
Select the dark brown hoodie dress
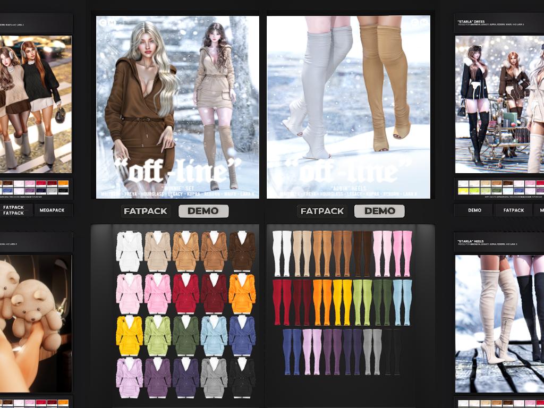pos(242,251)
